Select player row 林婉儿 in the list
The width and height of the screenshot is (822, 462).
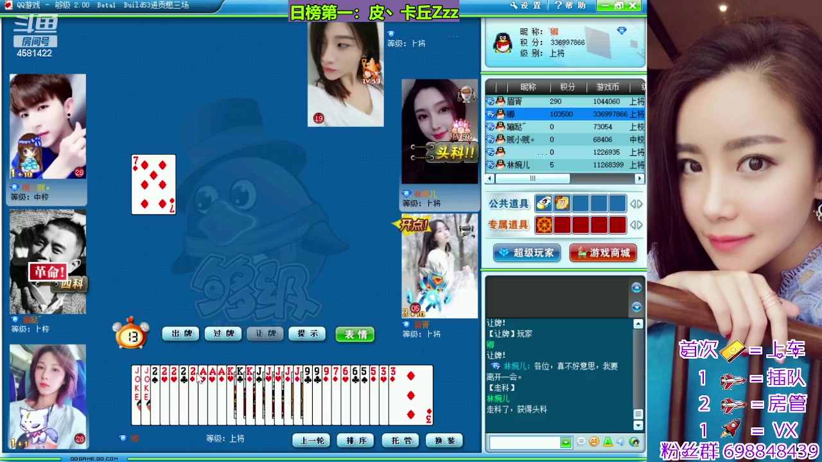pyautogui.click(x=564, y=165)
